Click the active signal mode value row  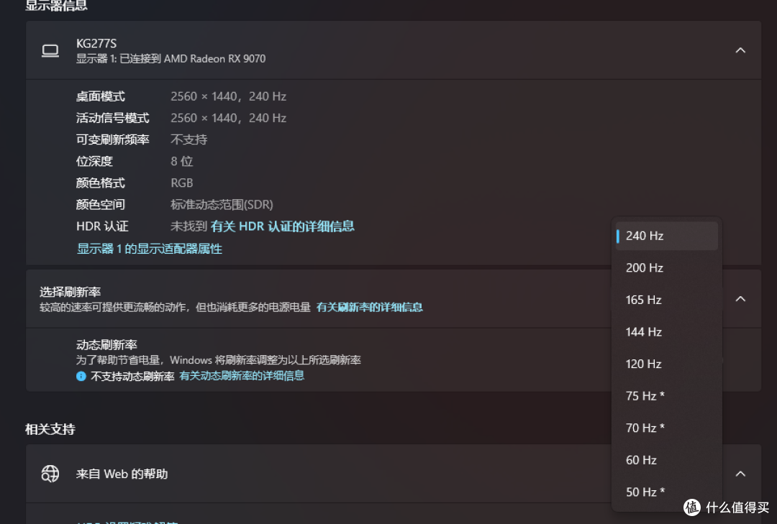pos(229,118)
